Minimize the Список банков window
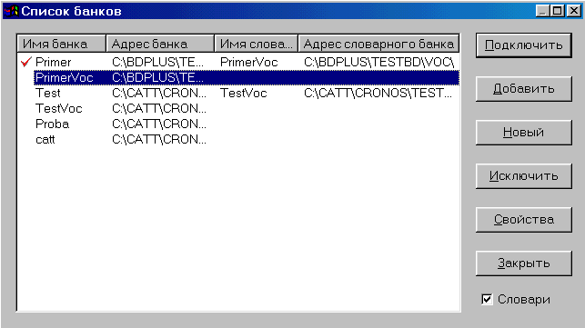 tap(542, 11)
